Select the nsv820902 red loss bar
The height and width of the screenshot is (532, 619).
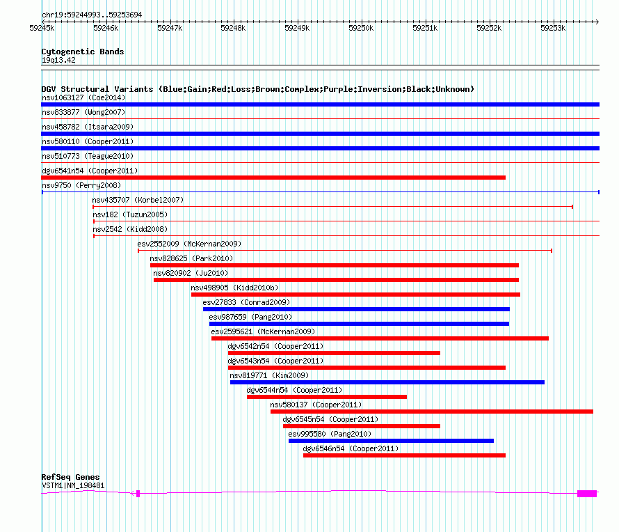click(x=336, y=280)
